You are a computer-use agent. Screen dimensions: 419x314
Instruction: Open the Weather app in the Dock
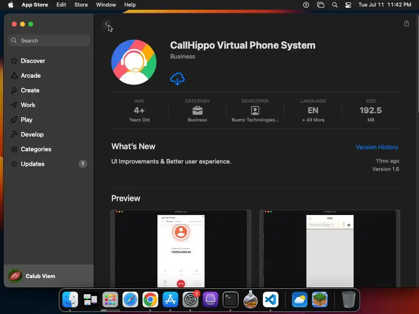click(300, 300)
